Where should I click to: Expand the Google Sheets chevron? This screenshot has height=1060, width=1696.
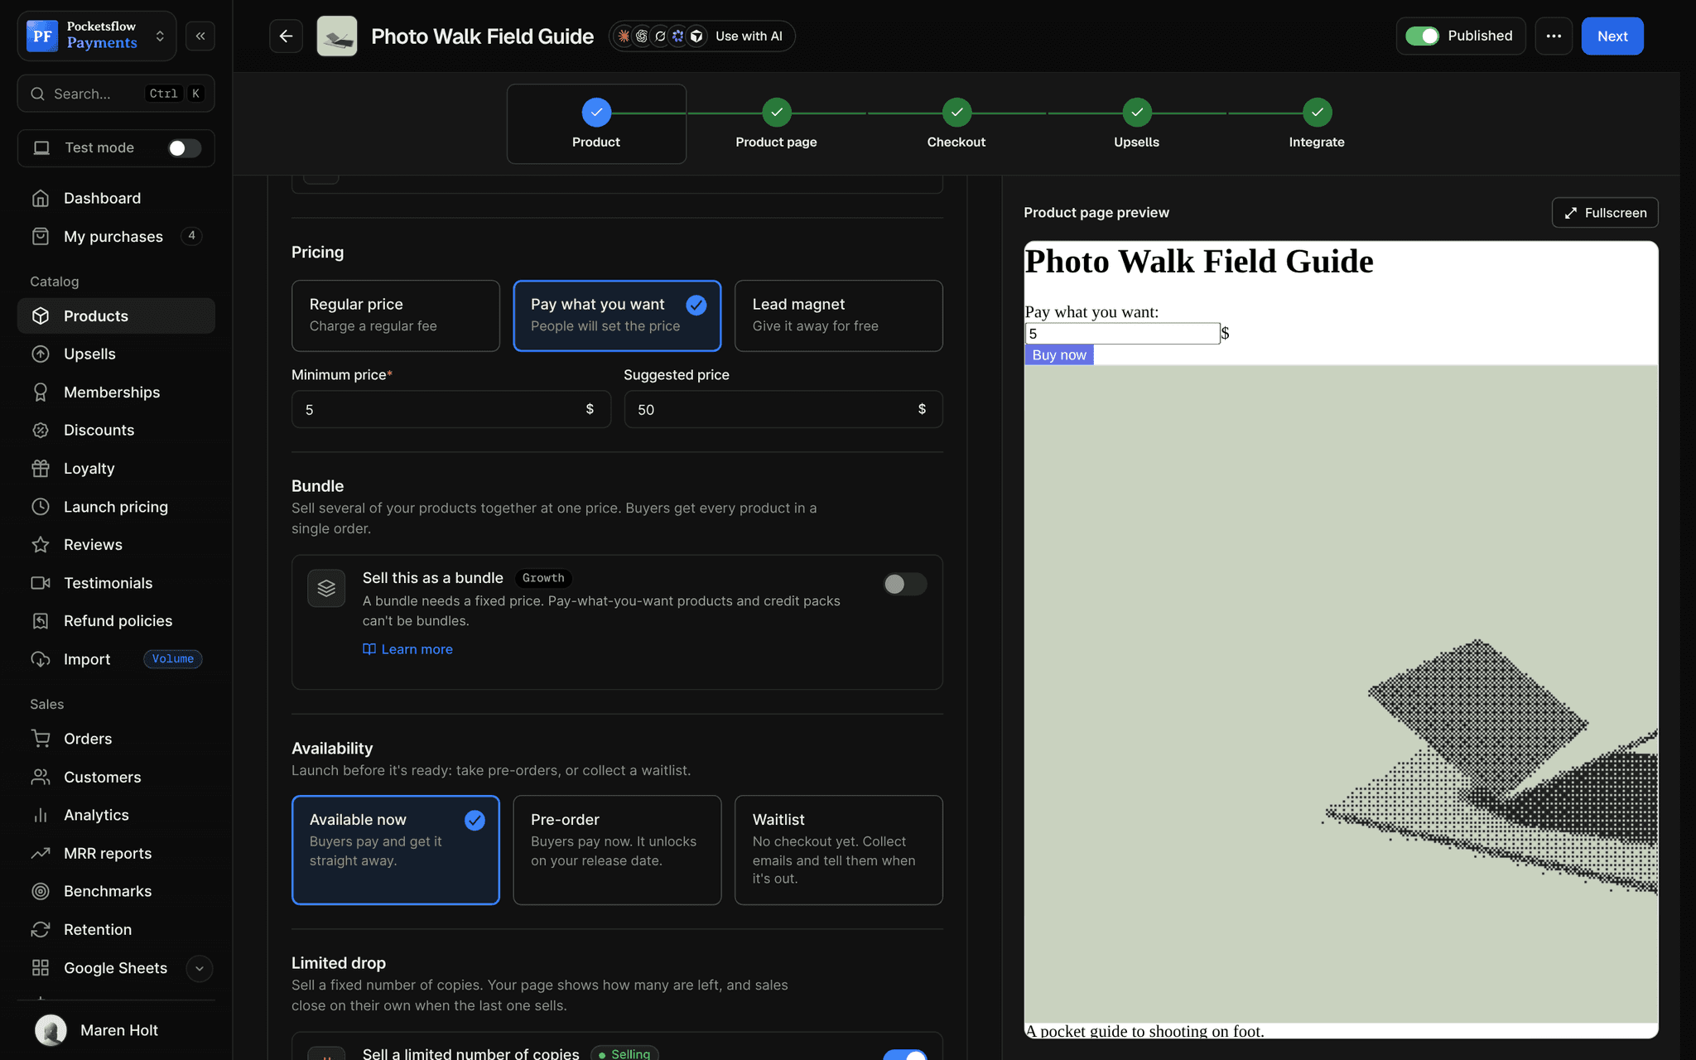[x=199, y=968]
